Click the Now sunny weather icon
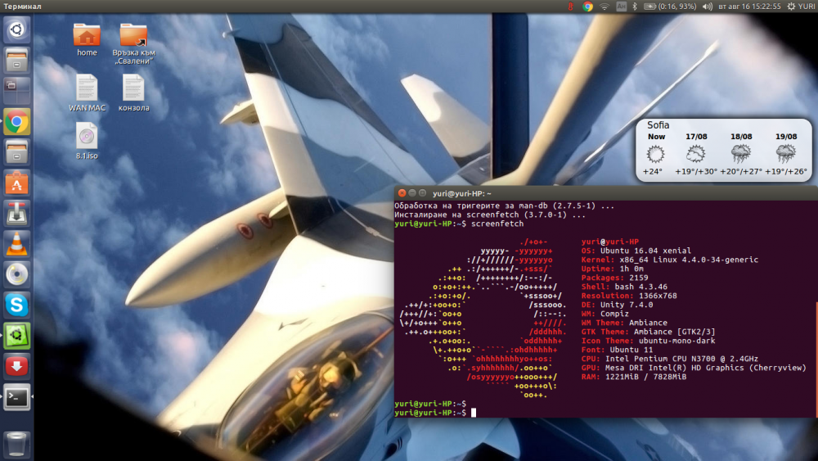Screen dimensions: 818x461 pos(656,154)
